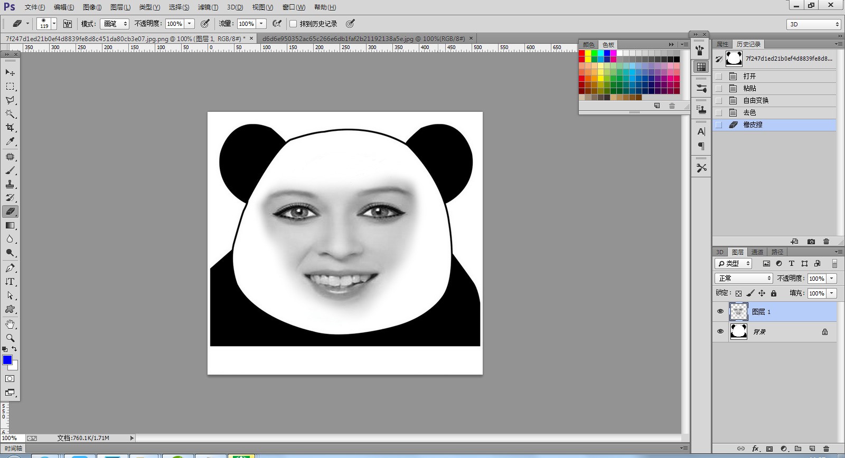Select the Clone Stamp tool
Image resolution: width=845 pixels, height=458 pixels.
[10, 184]
